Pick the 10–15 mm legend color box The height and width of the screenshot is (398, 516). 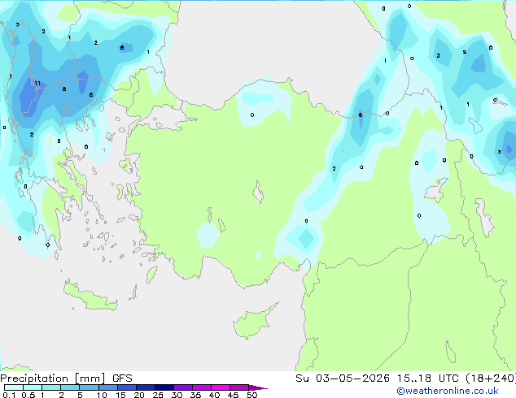click(108, 387)
